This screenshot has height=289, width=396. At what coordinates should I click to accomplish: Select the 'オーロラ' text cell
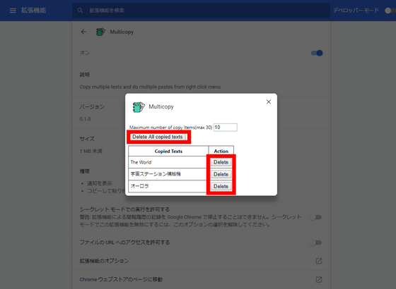[168, 186]
